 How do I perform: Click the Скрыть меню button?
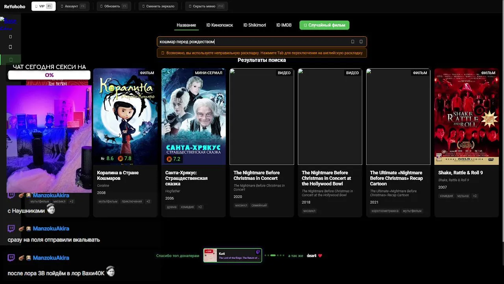tap(206, 6)
